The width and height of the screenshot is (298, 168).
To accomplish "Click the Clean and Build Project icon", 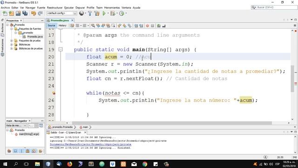I will [x=97, y=14].
